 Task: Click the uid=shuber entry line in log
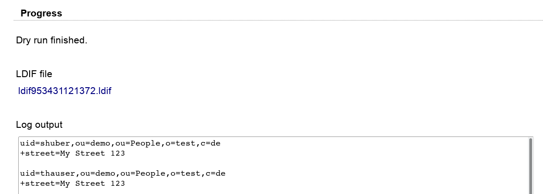120,143
